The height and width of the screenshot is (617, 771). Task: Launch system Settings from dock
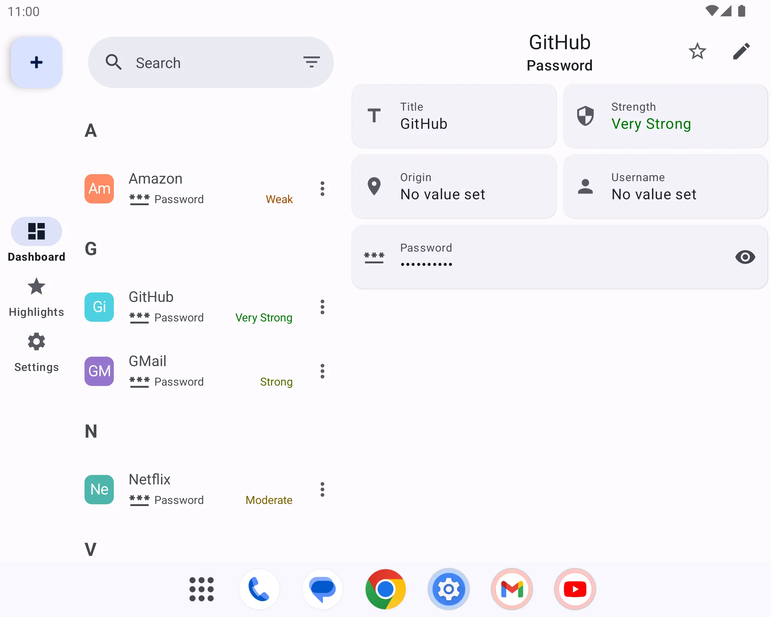tap(448, 589)
